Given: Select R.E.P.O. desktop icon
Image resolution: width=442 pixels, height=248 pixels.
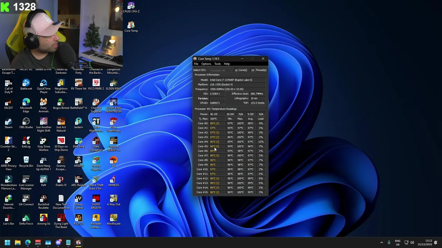Looking at the screenshot, I should pyautogui.click(x=79, y=220).
